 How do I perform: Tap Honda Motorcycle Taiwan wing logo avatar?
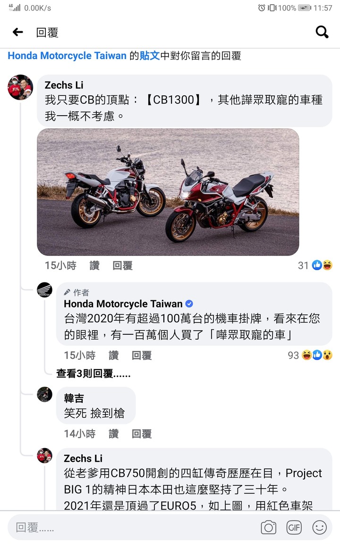click(45, 289)
